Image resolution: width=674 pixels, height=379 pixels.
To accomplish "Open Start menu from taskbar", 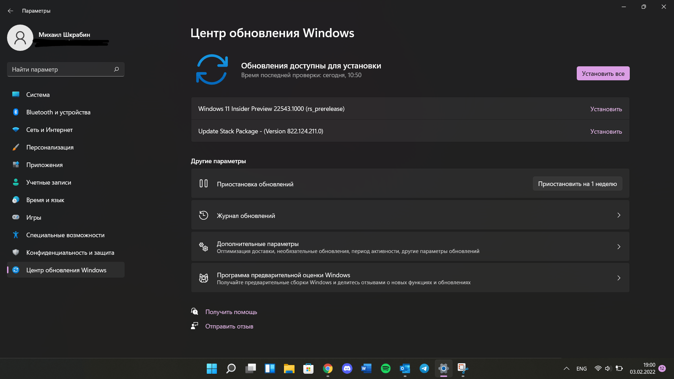I will [x=212, y=368].
